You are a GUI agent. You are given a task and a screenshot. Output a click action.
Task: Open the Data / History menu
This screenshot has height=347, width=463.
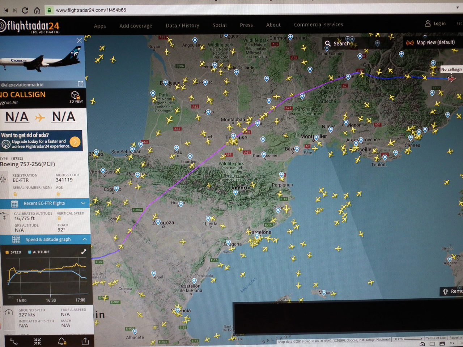point(182,25)
